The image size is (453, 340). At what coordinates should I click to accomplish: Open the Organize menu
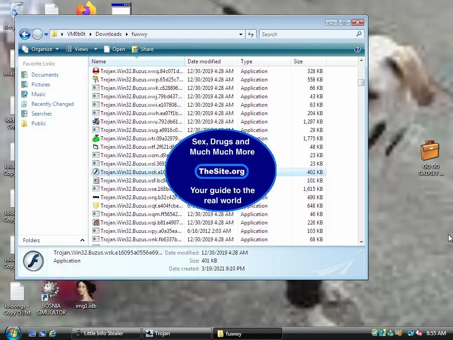pos(41,49)
